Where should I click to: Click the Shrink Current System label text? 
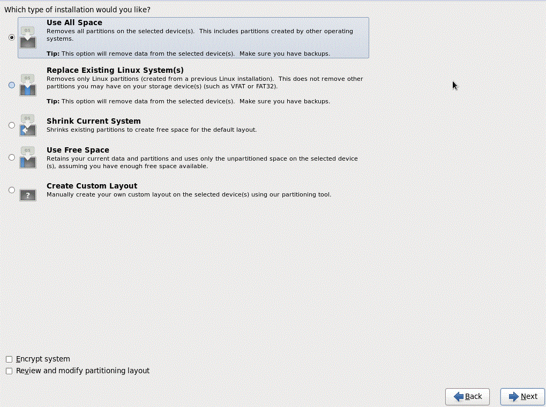pos(93,121)
